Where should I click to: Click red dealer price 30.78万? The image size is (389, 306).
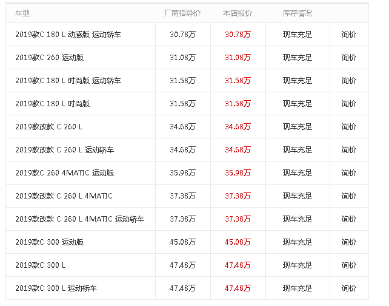[x=238, y=35]
